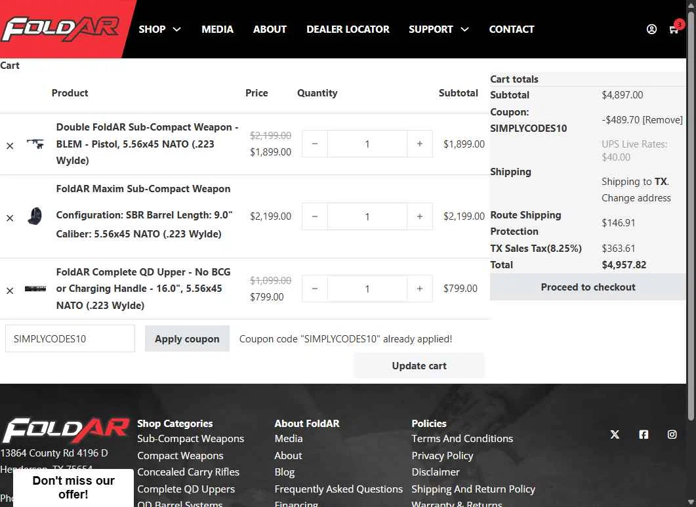696x507 pixels.
Task: Open FoldAR Maxim product thumbnail
Action: [35, 216]
